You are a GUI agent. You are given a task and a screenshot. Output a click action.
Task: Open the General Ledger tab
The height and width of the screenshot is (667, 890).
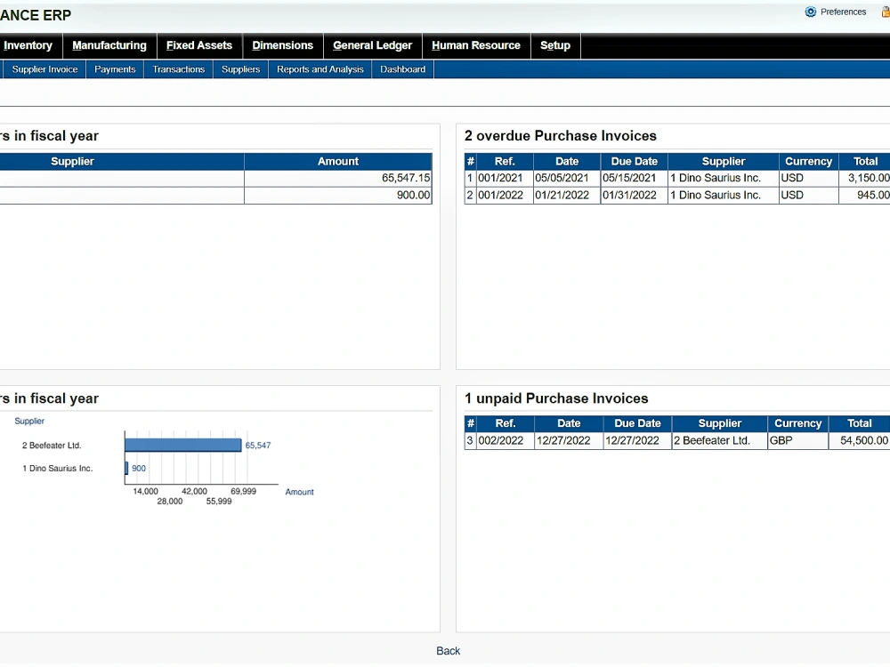372,45
